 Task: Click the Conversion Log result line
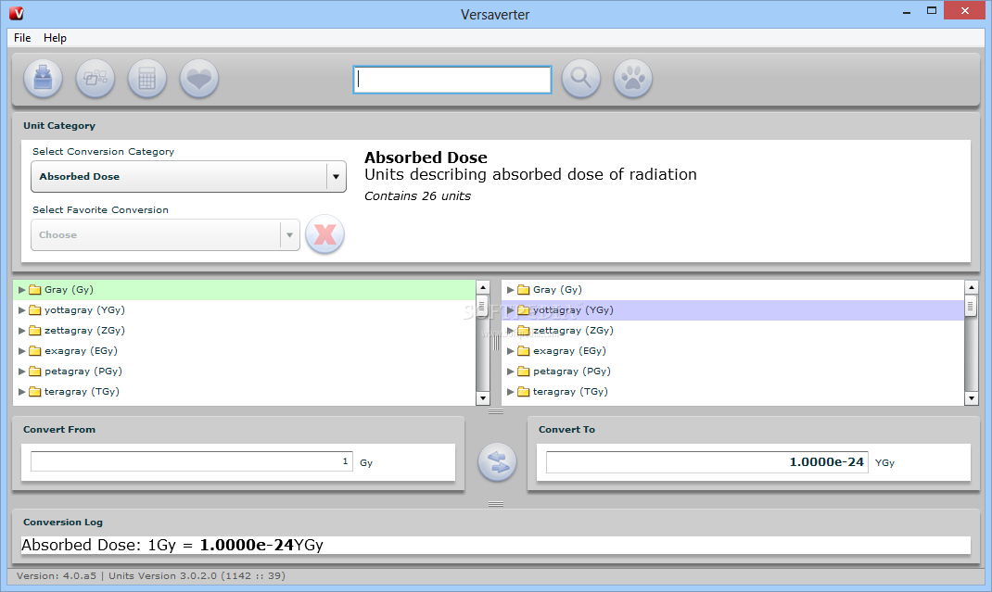click(x=496, y=545)
